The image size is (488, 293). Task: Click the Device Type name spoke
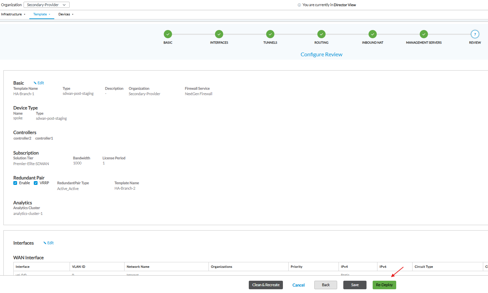click(x=18, y=118)
